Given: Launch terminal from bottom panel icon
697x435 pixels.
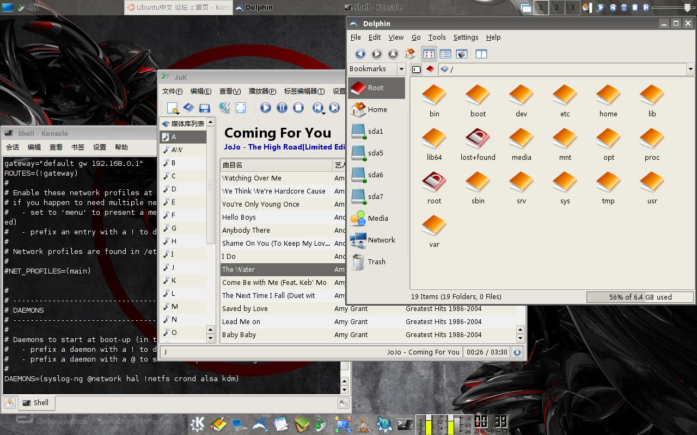Looking at the screenshot, I should pyautogui.click(x=405, y=424).
